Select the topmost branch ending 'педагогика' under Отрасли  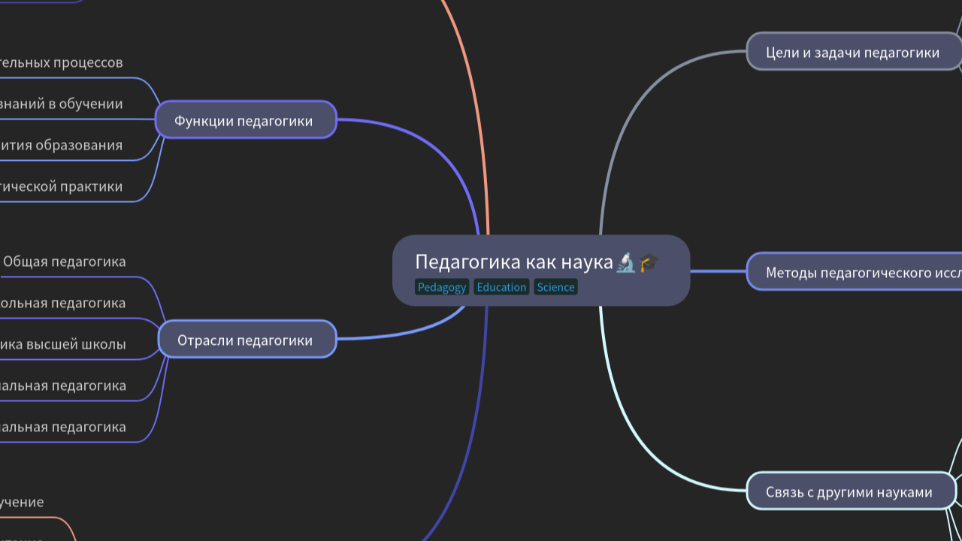point(60,303)
